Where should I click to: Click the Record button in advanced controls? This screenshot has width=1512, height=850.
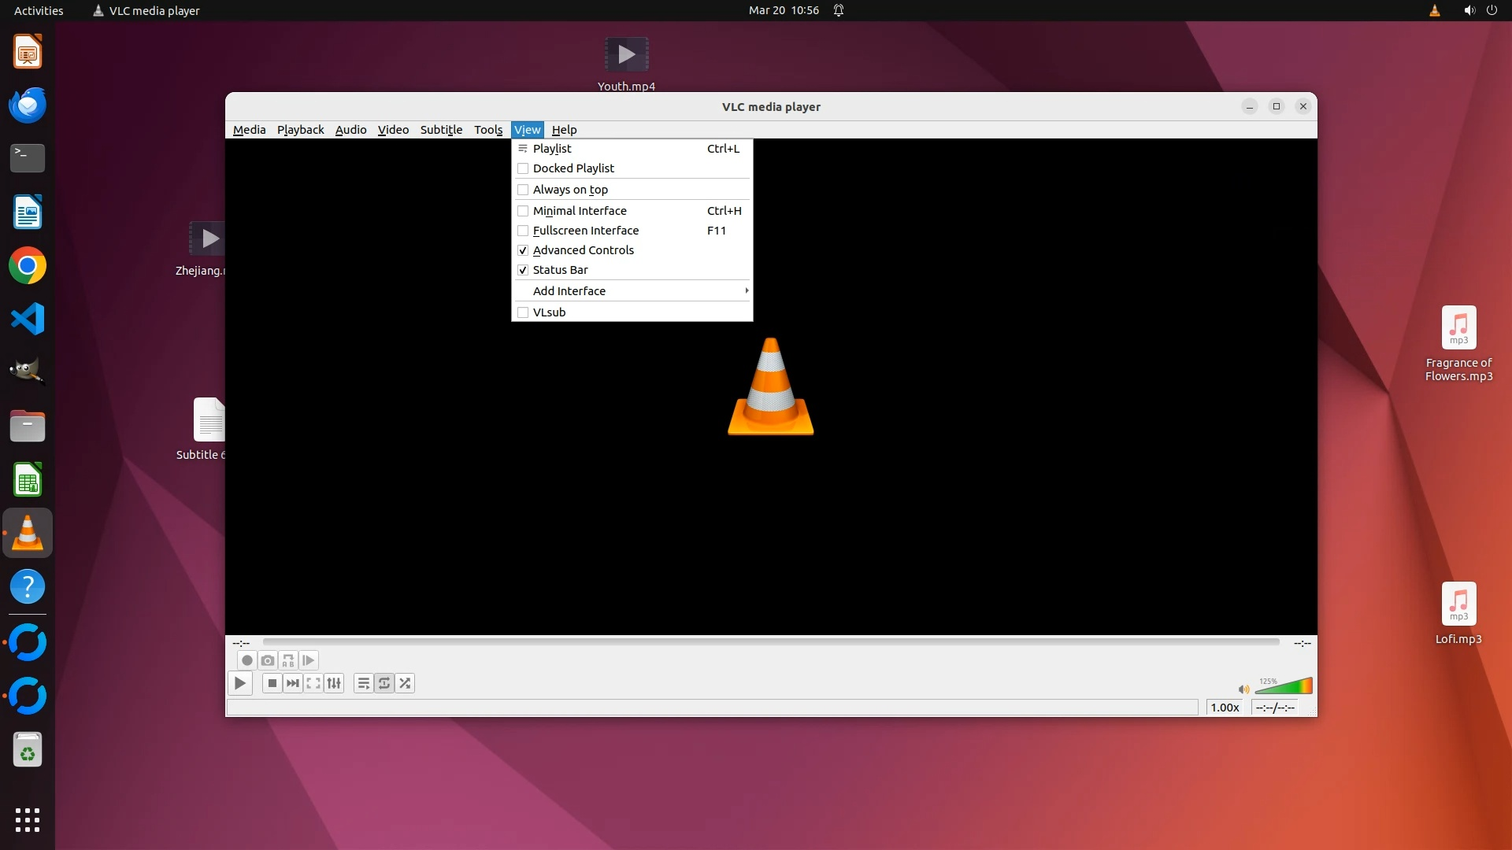pyautogui.click(x=246, y=661)
